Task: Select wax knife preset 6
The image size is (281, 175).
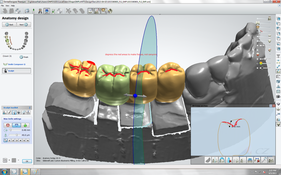Action: [x=28, y=140]
